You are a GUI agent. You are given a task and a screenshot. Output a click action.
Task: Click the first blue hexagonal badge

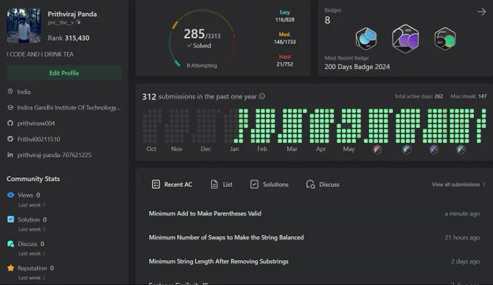click(x=366, y=38)
